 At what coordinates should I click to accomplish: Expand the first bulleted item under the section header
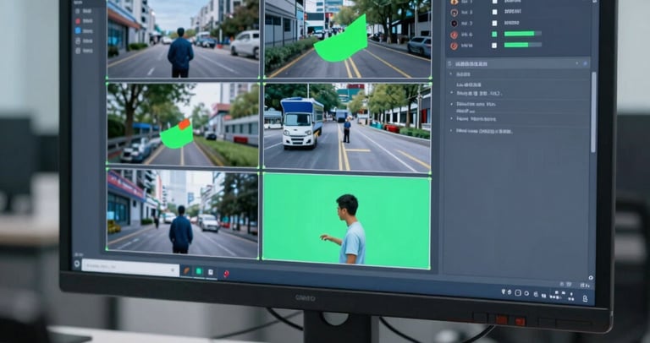click(x=451, y=74)
